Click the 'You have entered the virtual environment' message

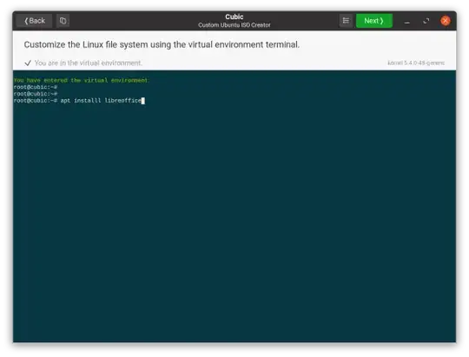click(x=81, y=80)
